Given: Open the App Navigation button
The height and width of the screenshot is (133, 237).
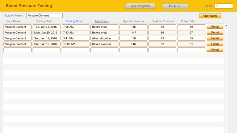Looking at the screenshot, I should (140, 6).
